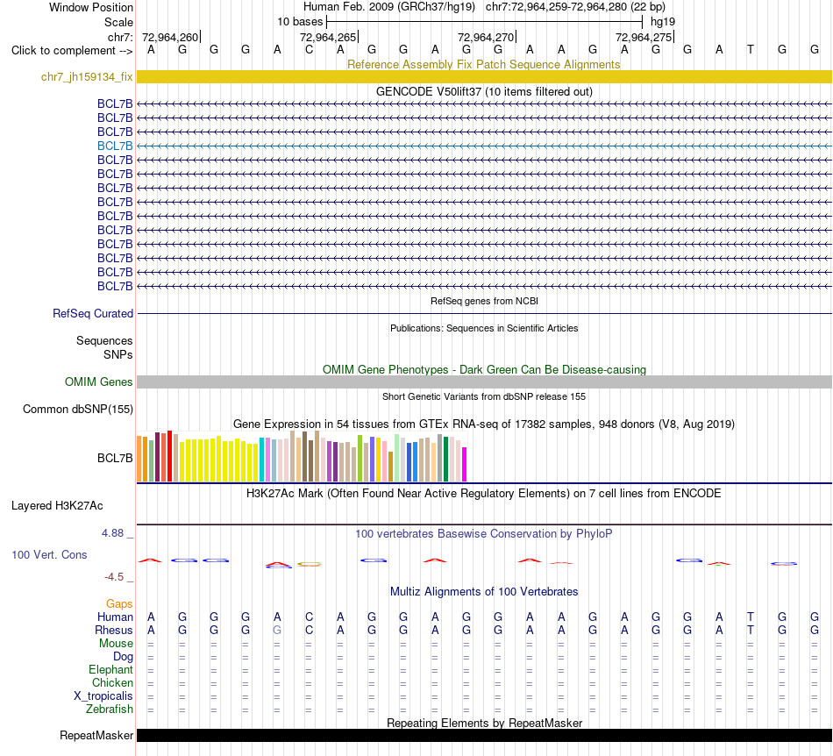Click the magenta bar in GTEx chart
Image resolution: width=833 pixels, height=756 pixels.
pyautogui.click(x=465, y=464)
